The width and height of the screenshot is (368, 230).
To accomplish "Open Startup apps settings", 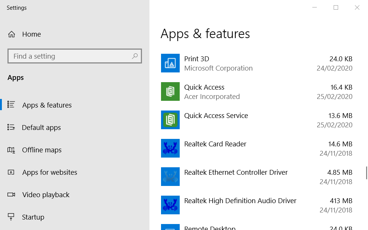I will click(33, 217).
